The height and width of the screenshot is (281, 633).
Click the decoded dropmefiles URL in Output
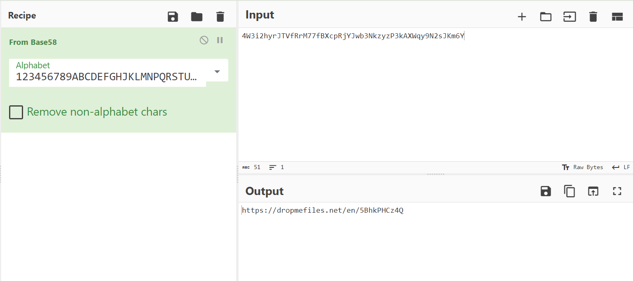323,211
